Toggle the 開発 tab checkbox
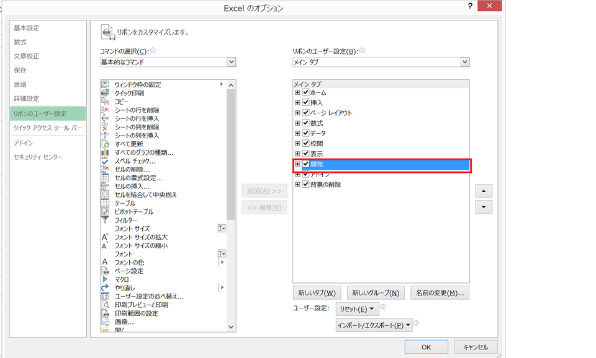 pos(305,164)
